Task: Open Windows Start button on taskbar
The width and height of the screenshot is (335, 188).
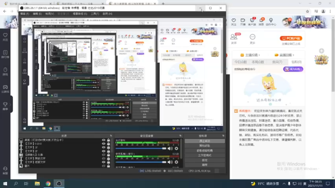Action: [x=5, y=183]
